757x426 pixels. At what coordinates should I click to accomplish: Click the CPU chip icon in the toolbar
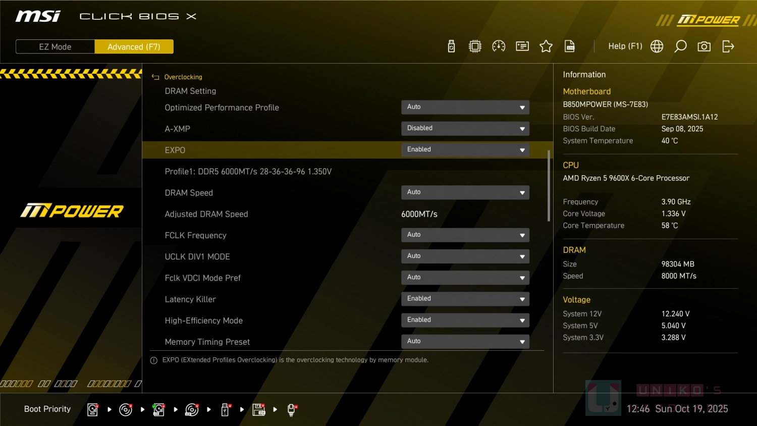coord(475,46)
